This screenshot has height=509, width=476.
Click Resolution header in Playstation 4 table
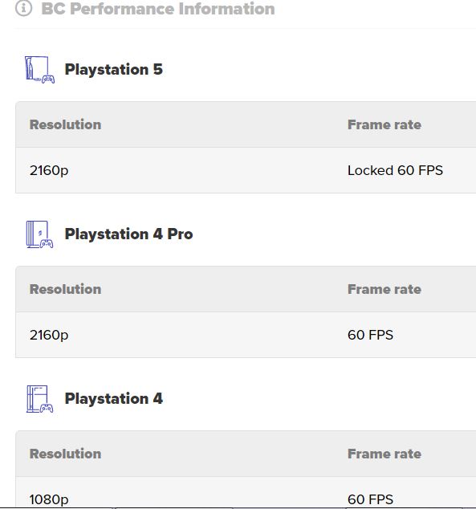pos(65,454)
